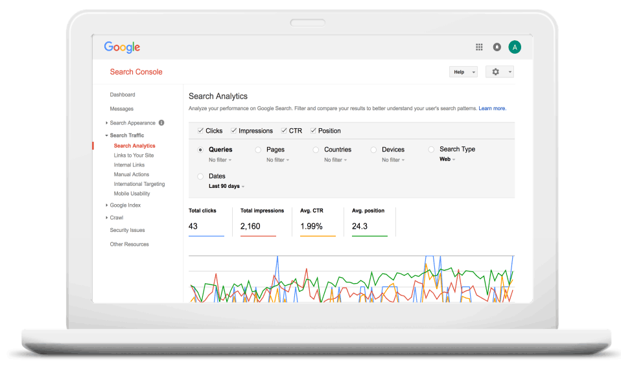
Task: Open Links to Your Site menu item
Action: (134, 155)
